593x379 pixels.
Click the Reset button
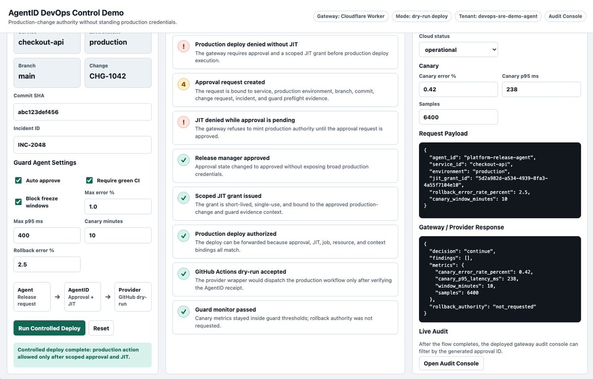(101, 328)
